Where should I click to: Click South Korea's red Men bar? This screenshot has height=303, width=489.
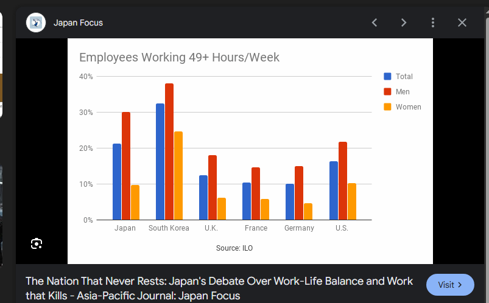(169, 151)
